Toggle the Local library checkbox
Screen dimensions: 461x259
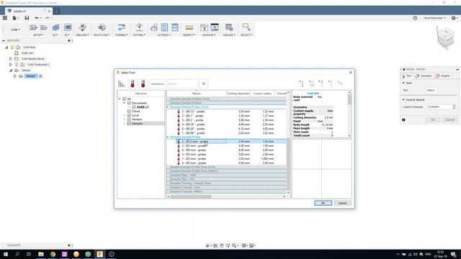click(x=129, y=115)
